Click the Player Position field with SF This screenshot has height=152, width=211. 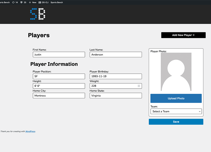(x=59, y=76)
